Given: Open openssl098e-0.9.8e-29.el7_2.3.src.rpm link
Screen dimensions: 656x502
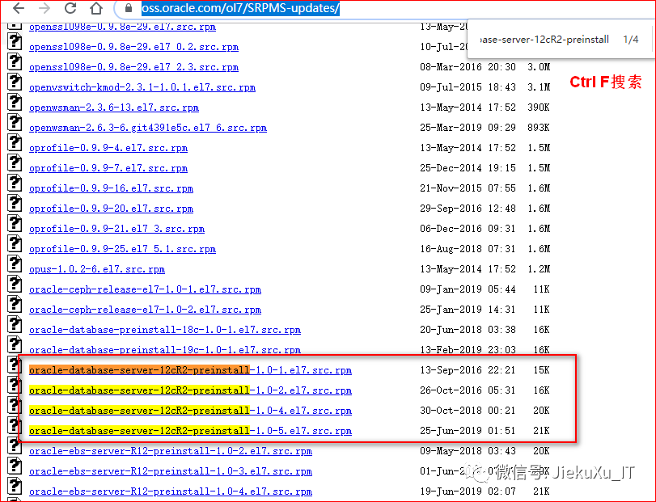Looking at the screenshot, I should coord(134,67).
